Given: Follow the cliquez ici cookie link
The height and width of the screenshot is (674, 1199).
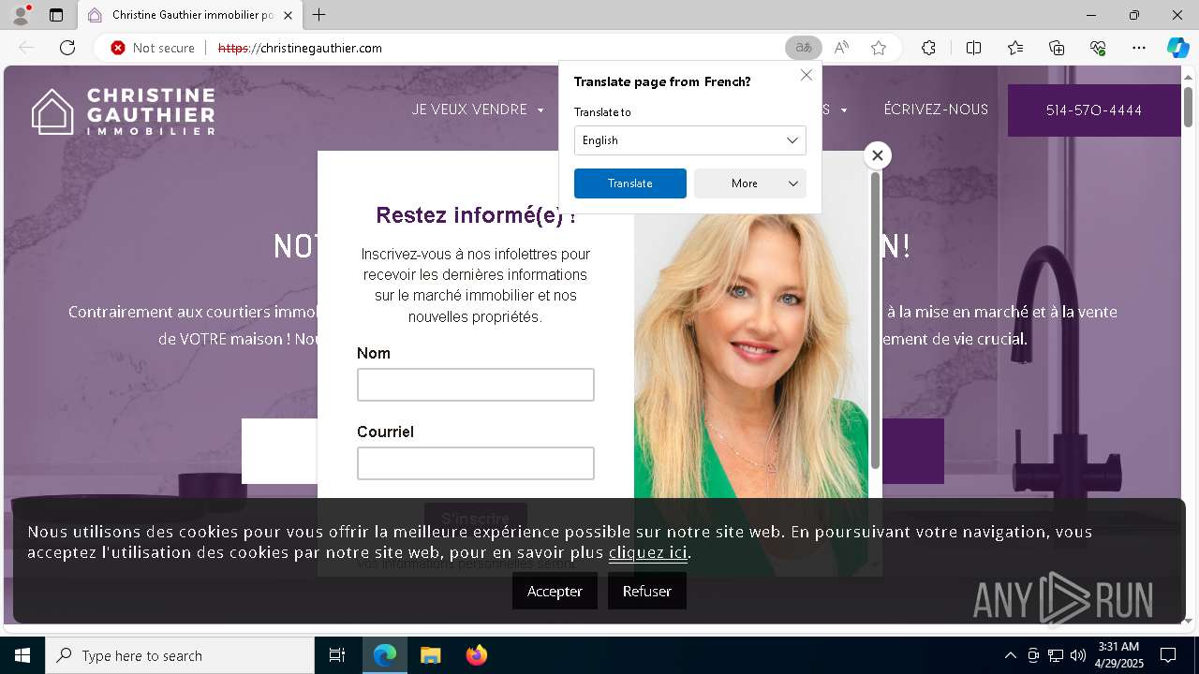Looking at the screenshot, I should pyautogui.click(x=648, y=552).
